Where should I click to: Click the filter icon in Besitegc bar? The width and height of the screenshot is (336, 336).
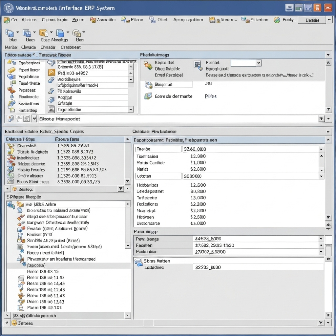pyautogui.click(x=120, y=189)
